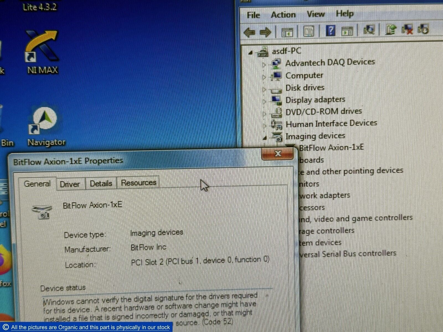Screen dimensions: 443x332
Task: Select the network adapters tree entry
Action: click(x=324, y=195)
